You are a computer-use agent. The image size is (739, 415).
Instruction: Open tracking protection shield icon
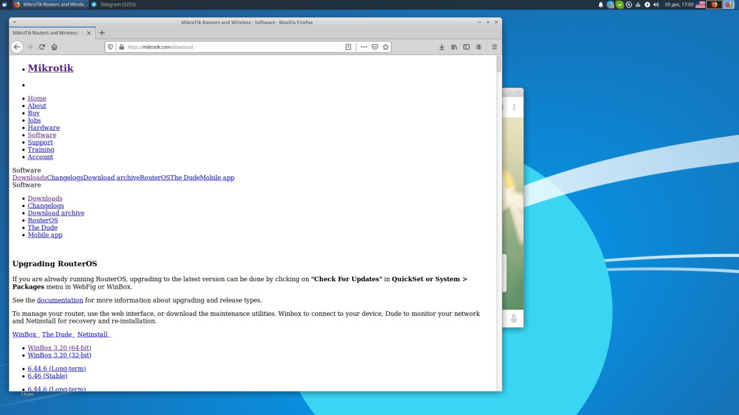click(111, 47)
